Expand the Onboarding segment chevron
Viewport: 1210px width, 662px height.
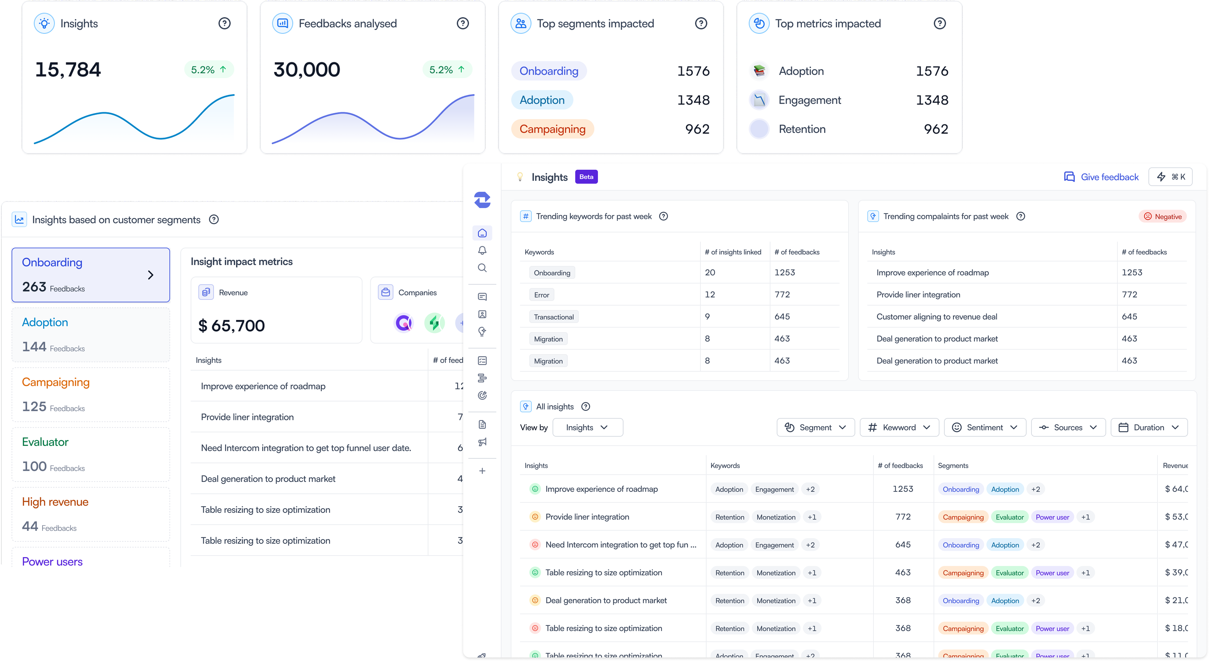(150, 275)
